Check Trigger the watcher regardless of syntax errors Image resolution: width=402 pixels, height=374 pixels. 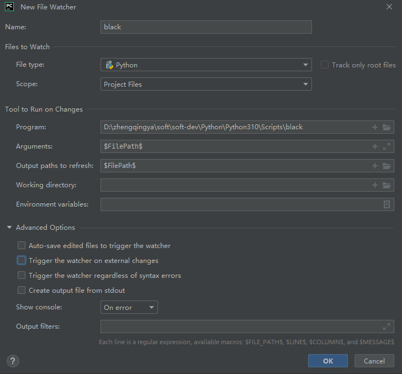tap(22, 275)
